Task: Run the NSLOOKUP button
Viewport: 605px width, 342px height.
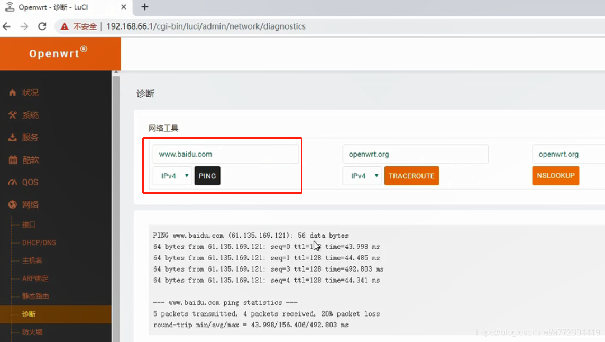Action: 556,175
